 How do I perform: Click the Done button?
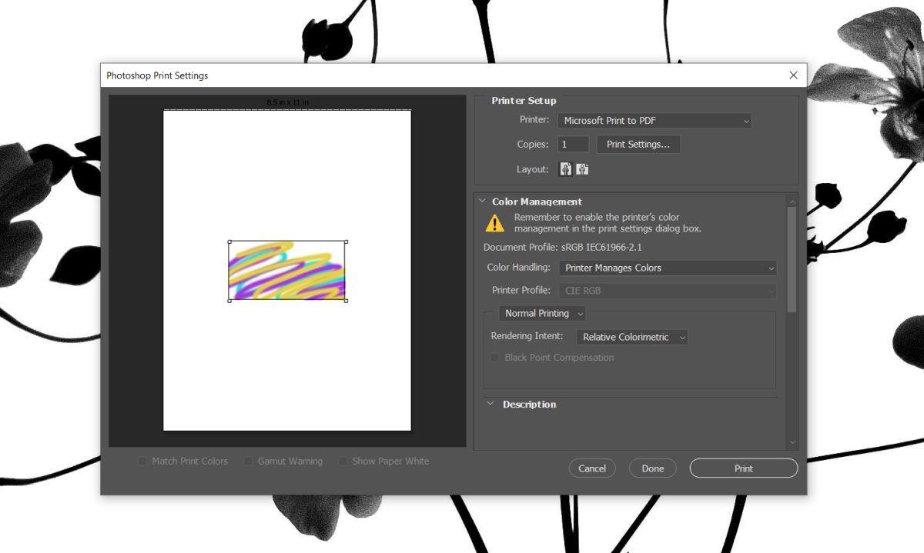coord(652,468)
